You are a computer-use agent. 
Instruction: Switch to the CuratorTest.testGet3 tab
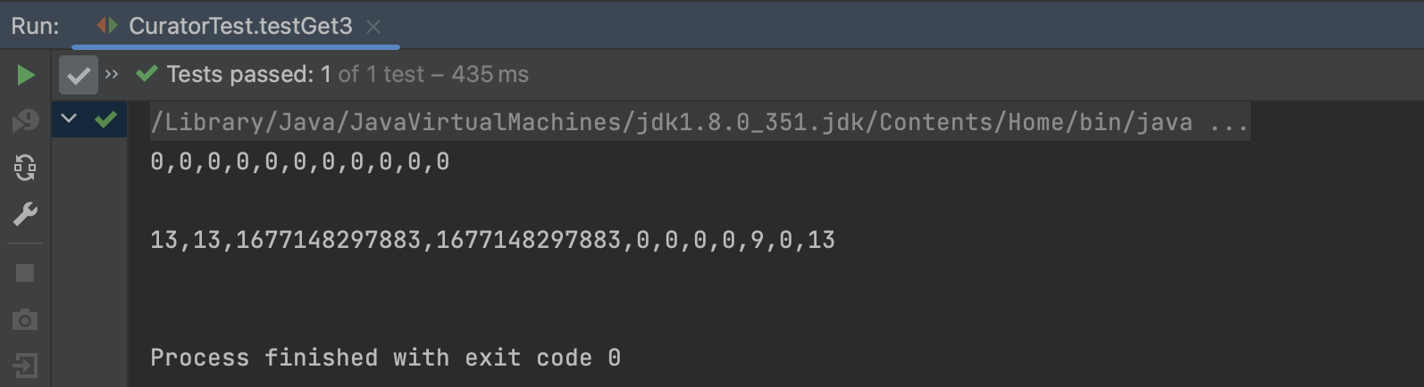click(x=239, y=26)
